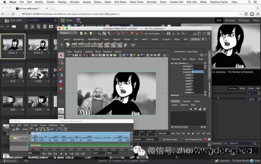This screenshot has height=164, width=261.
Task: Switch to the FlixNew shelf tab
Action: (196, 39)
